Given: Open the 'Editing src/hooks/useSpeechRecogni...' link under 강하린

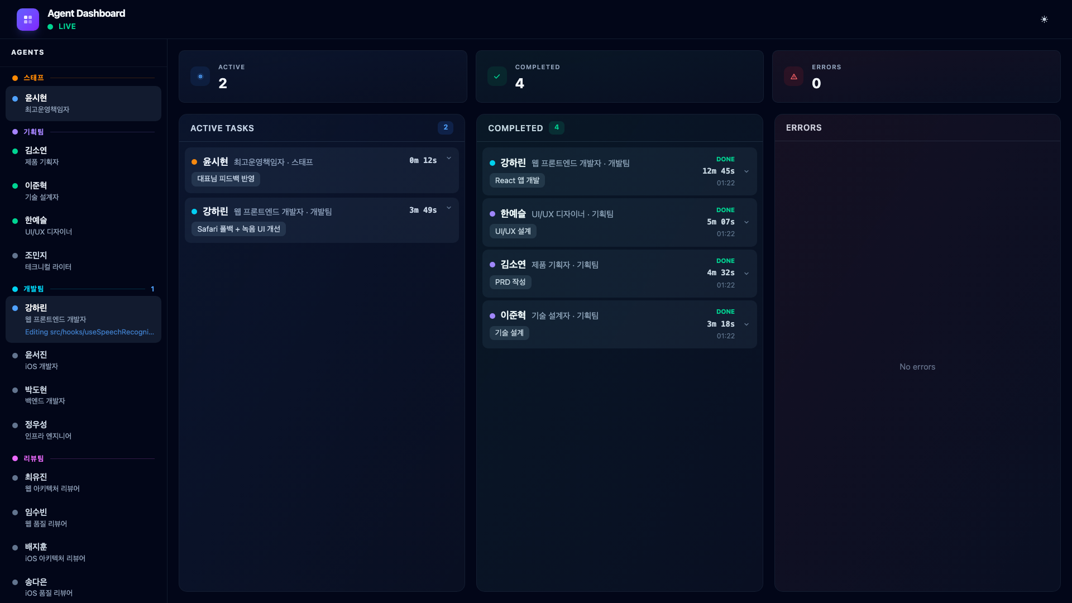Looking at the screenshot, I should coord(89,332).
